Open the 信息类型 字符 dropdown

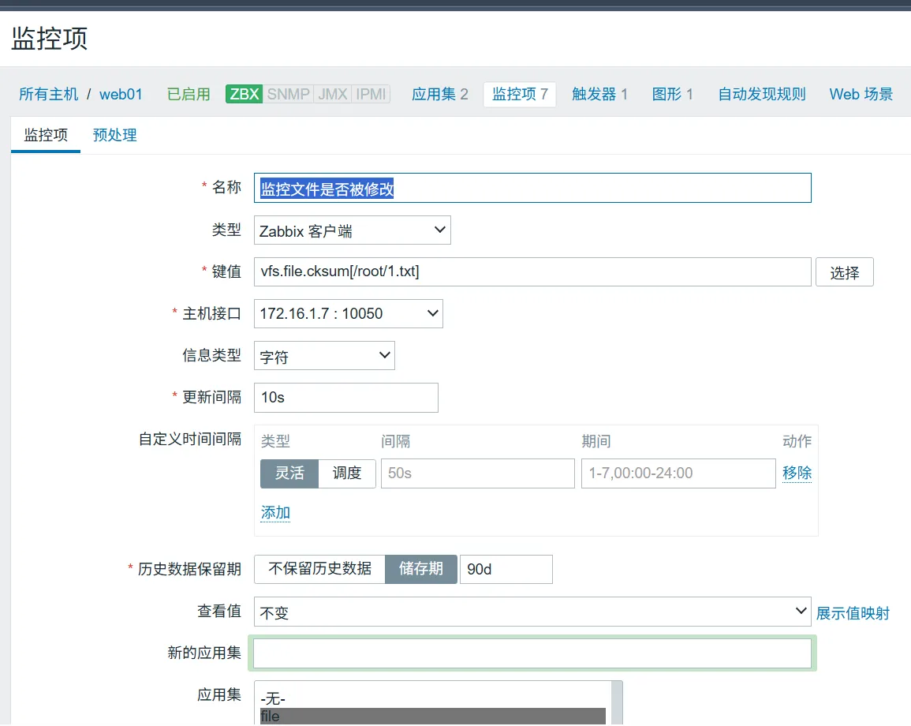(x=324, y=356)
